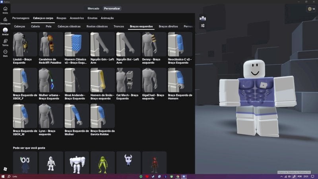Screen dimensions: 318x179
Task: Select the Rostos clássicos subcategory
Action: [97, 26]
